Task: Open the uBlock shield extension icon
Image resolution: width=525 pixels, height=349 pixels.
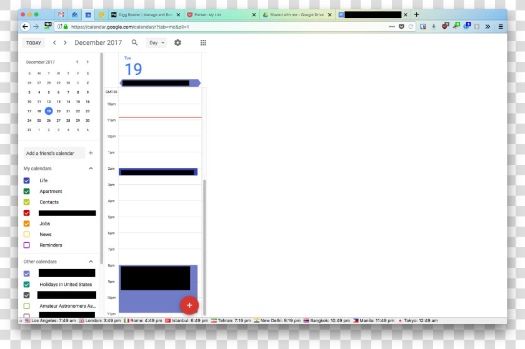Action: pos(445,26)
